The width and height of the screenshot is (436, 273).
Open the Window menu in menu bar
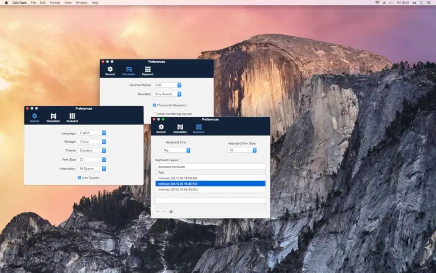81,3
